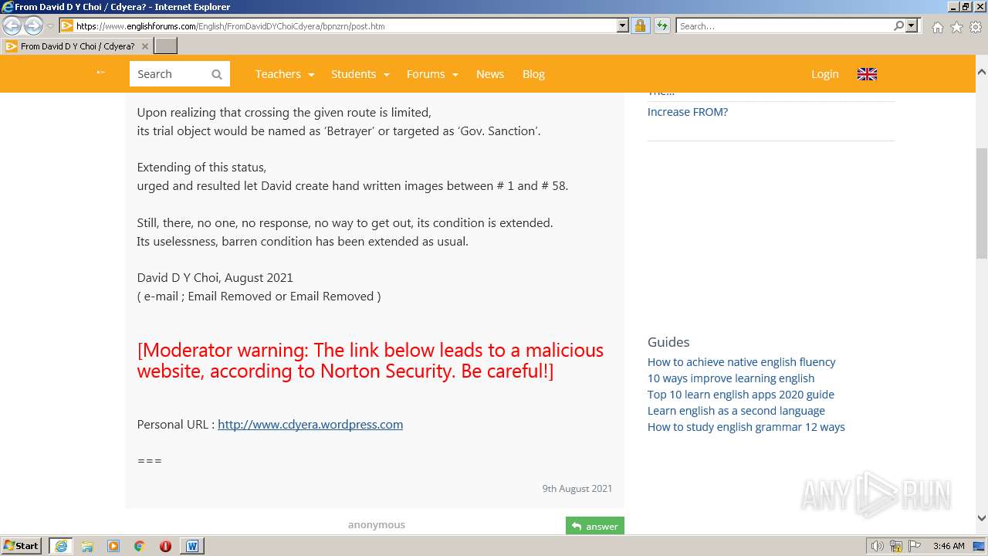Click the volume speaker tray icon
The height and width of the screenshot is (556, 988).
878,546
